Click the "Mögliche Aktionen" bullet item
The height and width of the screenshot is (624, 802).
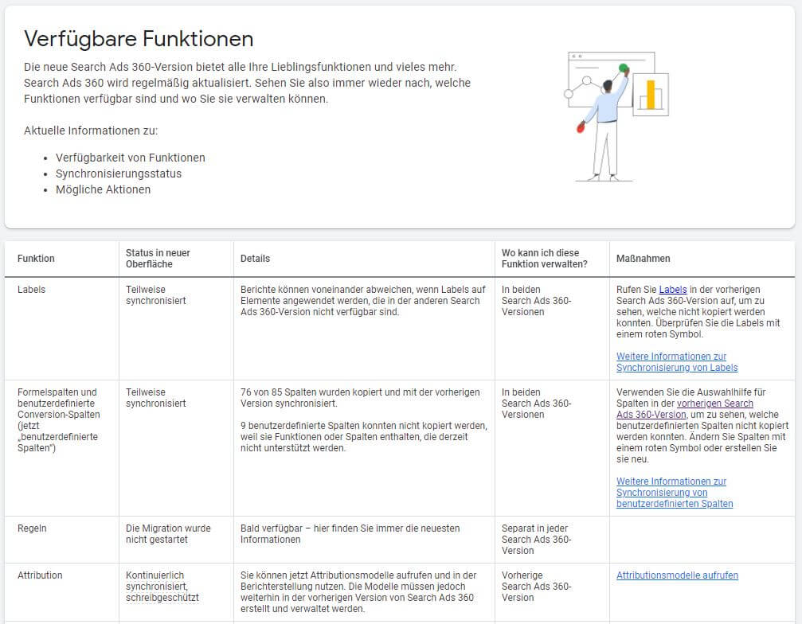tap(103, 189)
